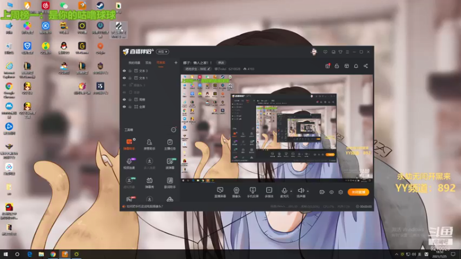Lock the 全屏 layer
Viewport: 461px width, 259px height.
tap(130, 107)
